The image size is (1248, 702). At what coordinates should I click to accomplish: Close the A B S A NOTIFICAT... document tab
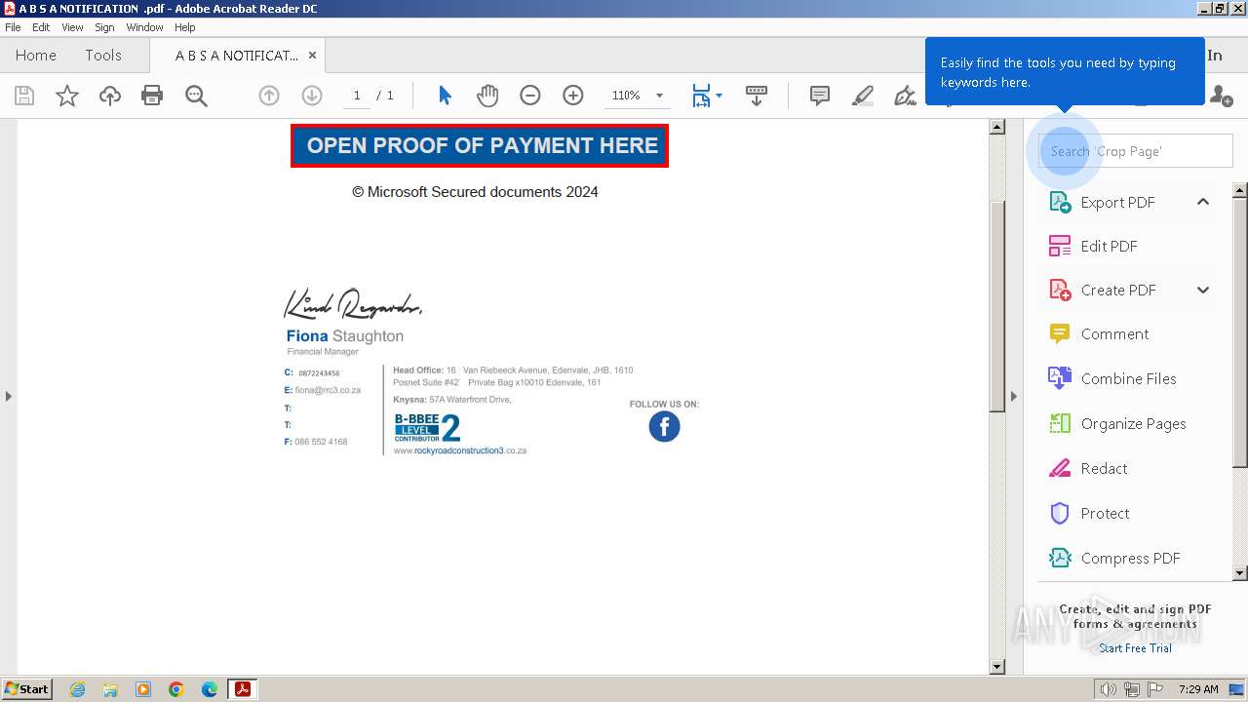pyautogui.click(x=312, y=56)
